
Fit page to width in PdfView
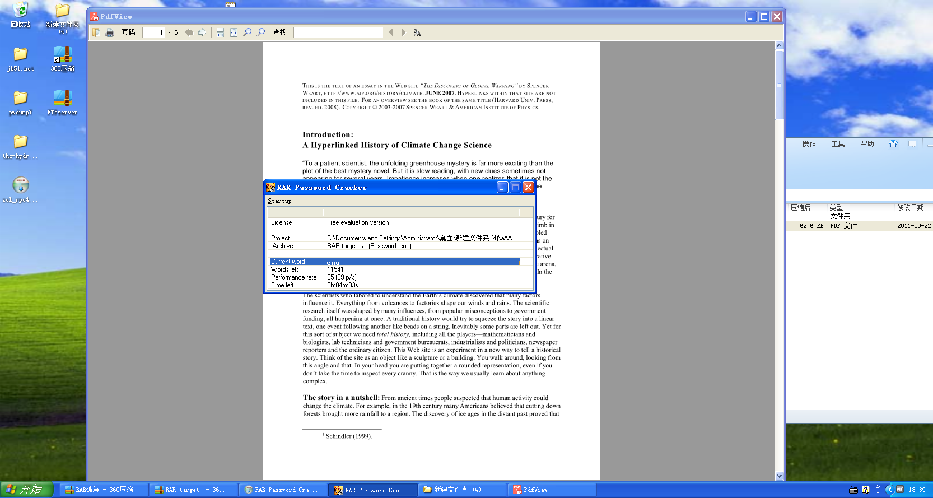click(220, 32)
